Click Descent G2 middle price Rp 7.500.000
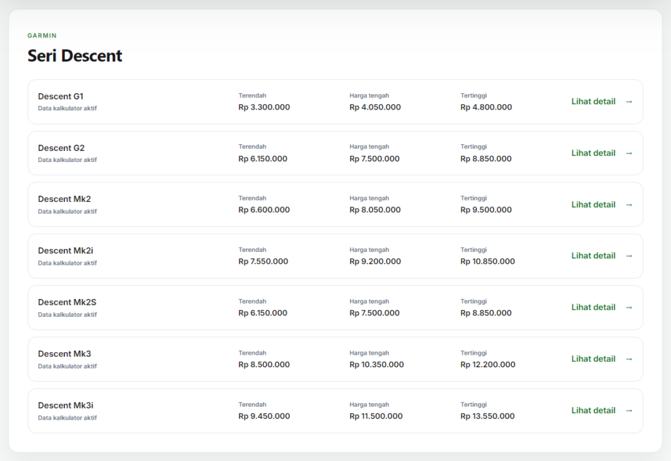Screen dimensions: 671x461 [374, 159]
